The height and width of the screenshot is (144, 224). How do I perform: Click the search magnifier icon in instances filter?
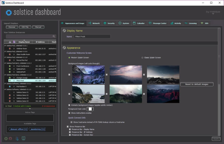54,37
